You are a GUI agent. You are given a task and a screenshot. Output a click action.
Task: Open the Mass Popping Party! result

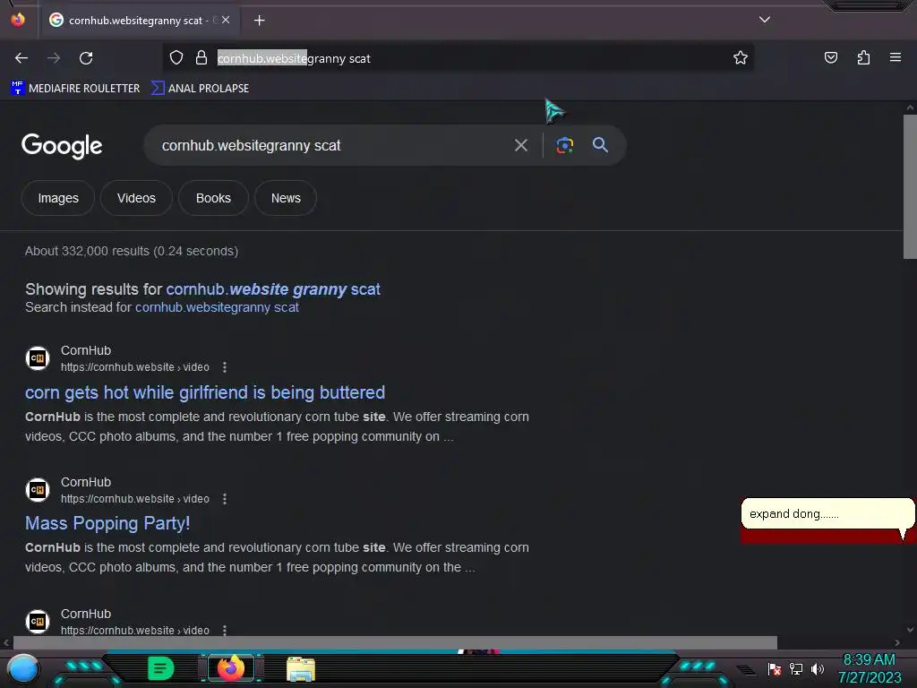pyautogui.click(x=107, y=523)
